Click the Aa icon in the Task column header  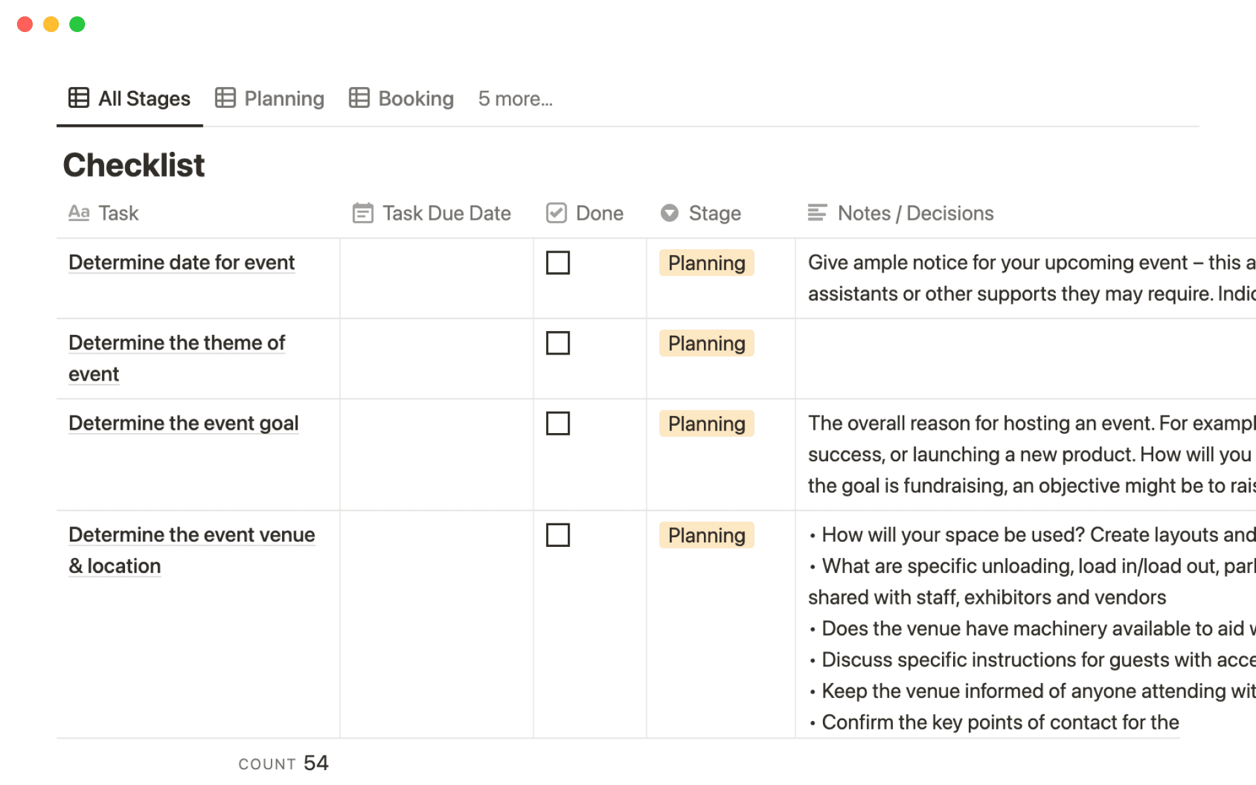point(78,213)
